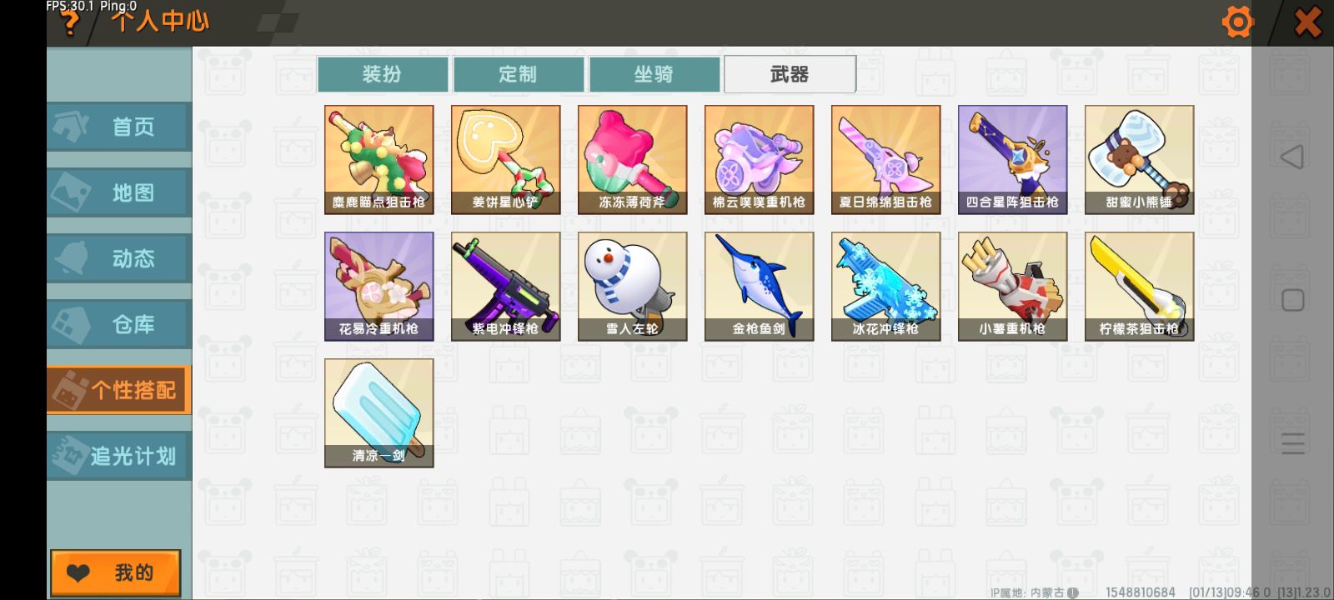Open the 追光计划 sidebar entry
Image resolution: width=1334 pixels, height=600 pixels.
[x=119, y=456]
